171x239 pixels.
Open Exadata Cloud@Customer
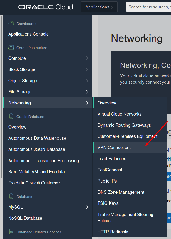pos(34,183)
